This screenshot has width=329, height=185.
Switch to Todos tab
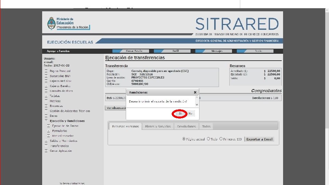(x=206, y=126)
